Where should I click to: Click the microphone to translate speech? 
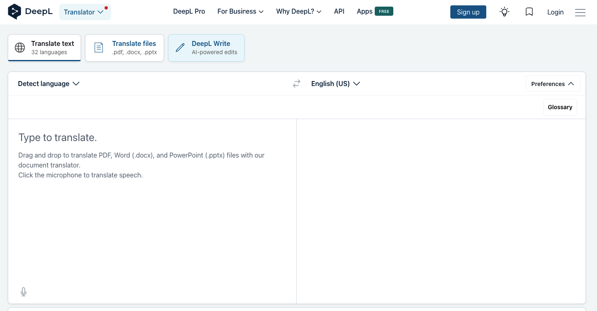coord(24,292)
